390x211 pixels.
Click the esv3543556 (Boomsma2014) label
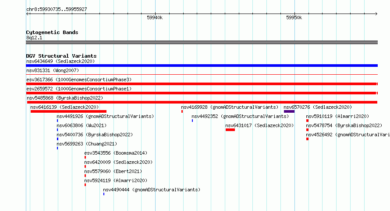pyautogui.click(x=116, y=153)
